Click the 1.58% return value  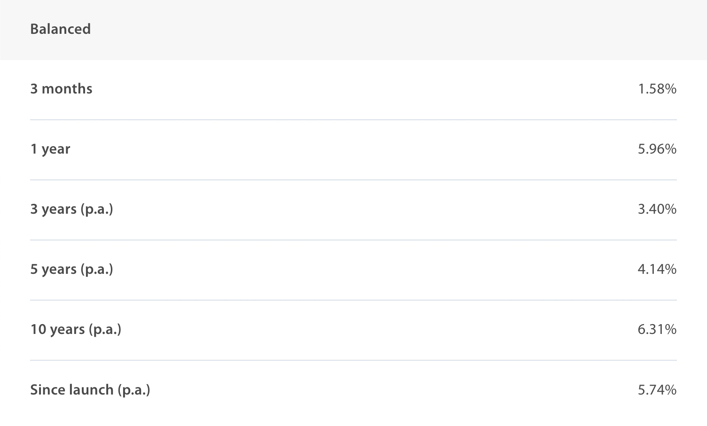pyautogui.click(x=657, y=89)
